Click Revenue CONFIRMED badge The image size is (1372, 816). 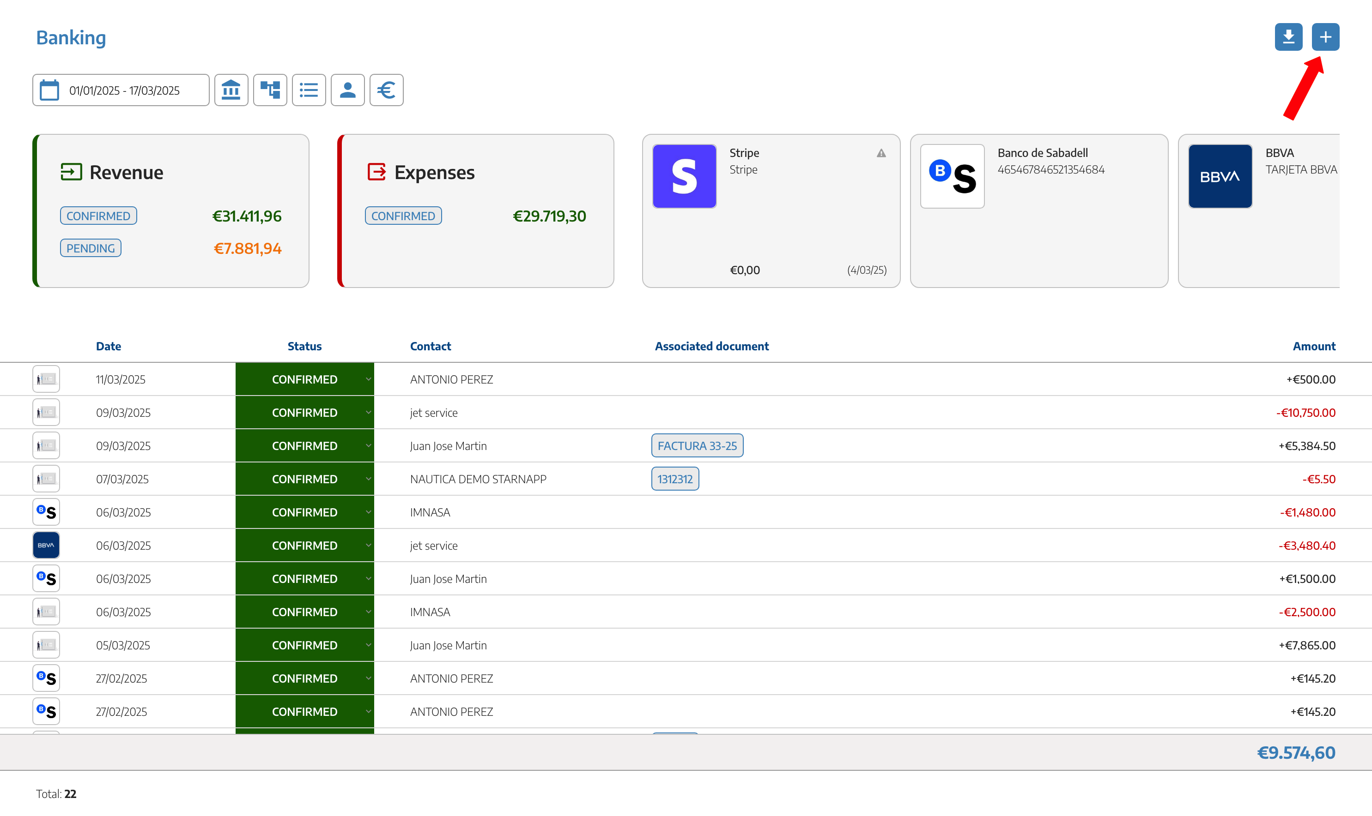click(x=98, y=216)
